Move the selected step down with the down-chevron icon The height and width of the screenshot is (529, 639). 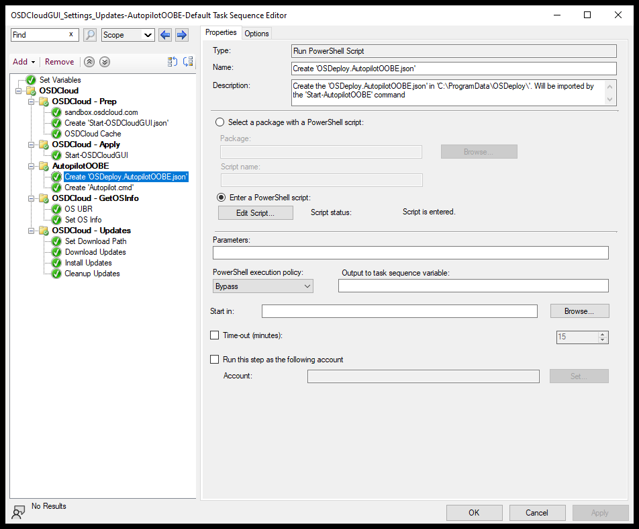103,61
